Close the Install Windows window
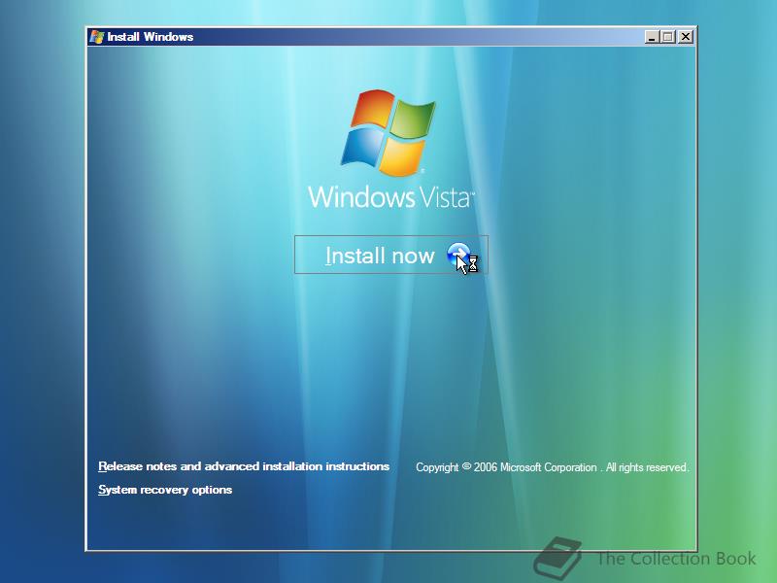 [686, 37]
